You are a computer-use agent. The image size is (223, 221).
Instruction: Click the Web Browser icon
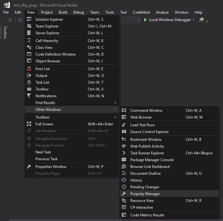coord(124,117)
